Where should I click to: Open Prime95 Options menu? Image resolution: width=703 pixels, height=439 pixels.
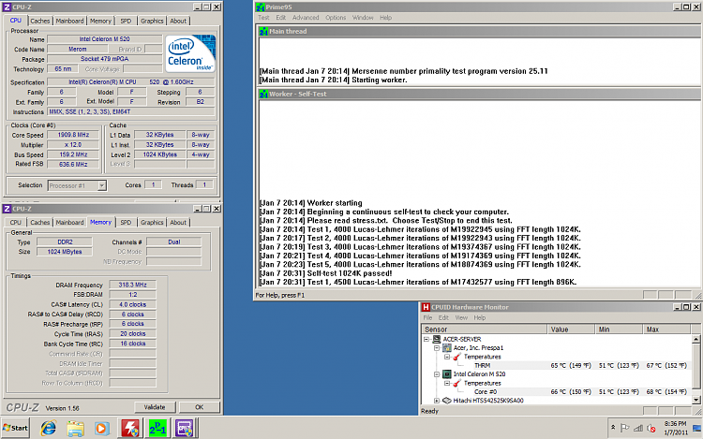point(336,18)
